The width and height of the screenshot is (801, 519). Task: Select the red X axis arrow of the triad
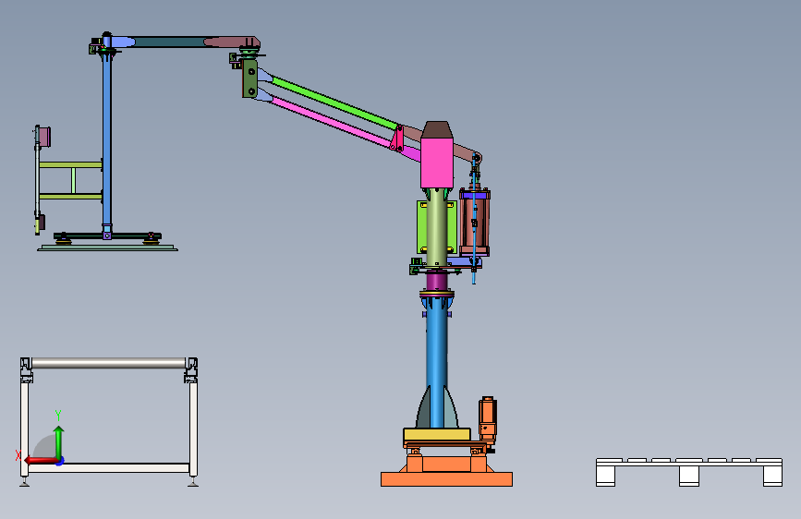pyautogui.click(x=41, y=461)
